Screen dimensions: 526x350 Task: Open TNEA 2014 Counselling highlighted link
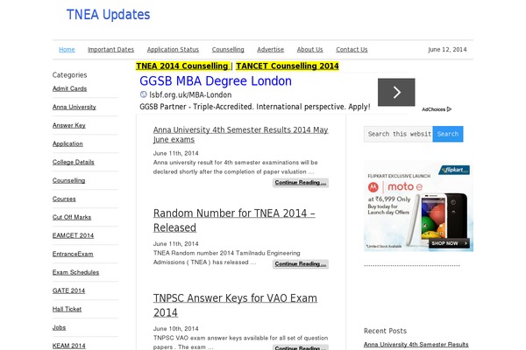coord(182,66)
